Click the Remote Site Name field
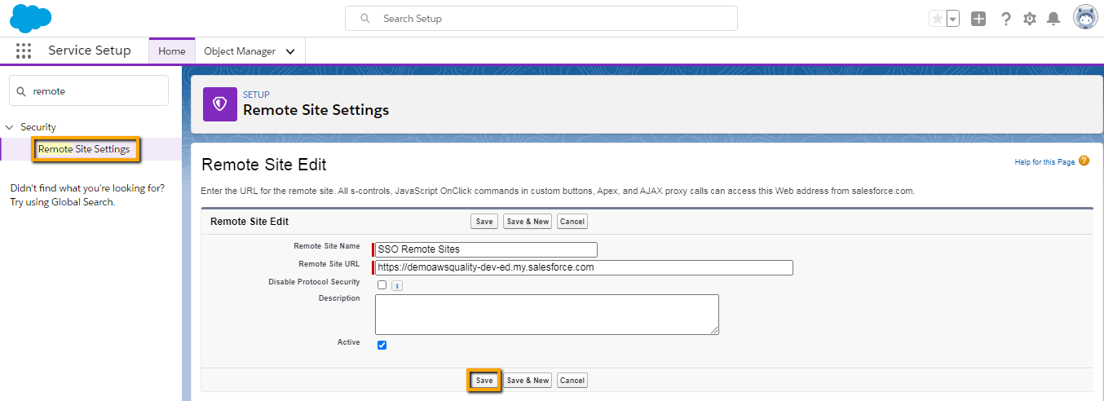Viewport: 1104px width, 401px height. tap(486, 249)
